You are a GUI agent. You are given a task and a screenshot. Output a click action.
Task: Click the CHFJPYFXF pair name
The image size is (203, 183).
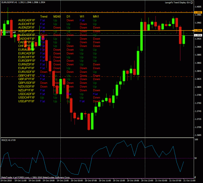[x=26, y=46]
